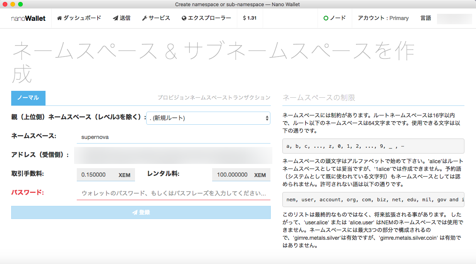The width and height of the screenshot is (476, 264).
Task: Click the nanoWallet logo
Action: click(28, 18)
